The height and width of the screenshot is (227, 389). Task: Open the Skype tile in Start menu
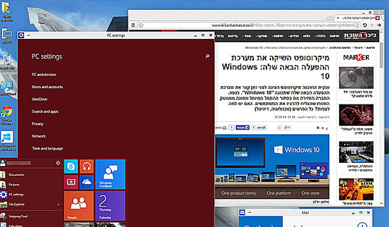(71, 166)
